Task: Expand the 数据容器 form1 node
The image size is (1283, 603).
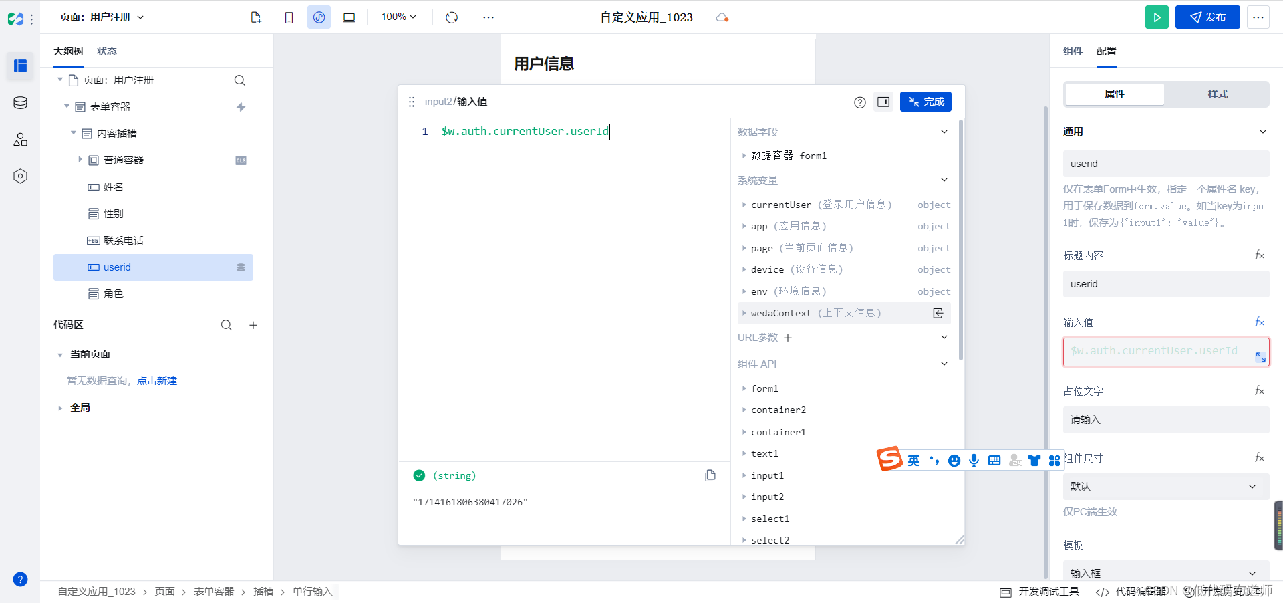Action: pos(744,156)
